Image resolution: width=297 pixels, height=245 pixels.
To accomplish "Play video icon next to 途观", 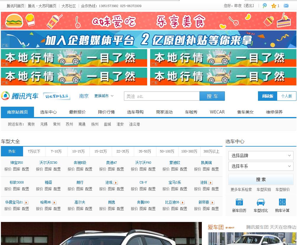I will point(116,183).
